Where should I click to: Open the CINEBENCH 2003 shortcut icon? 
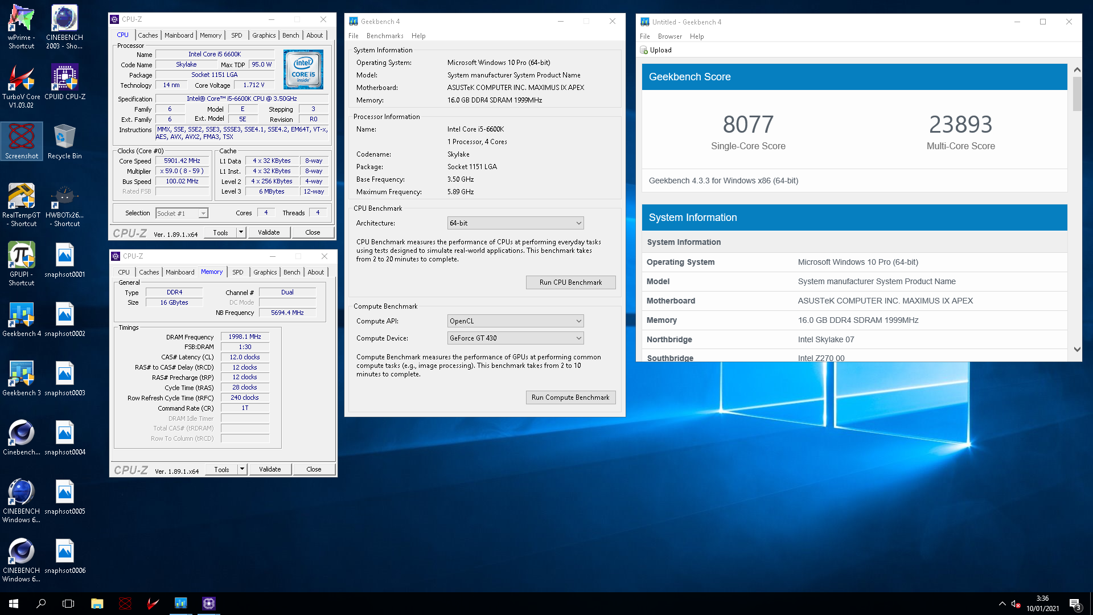[65, 27]
